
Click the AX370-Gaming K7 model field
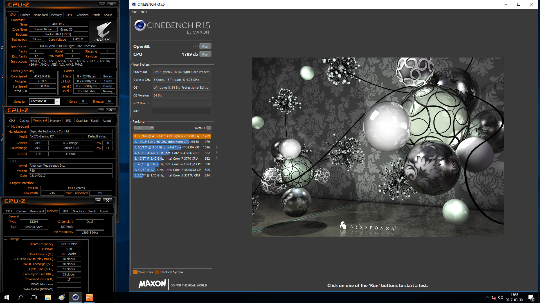pos(56,137)
